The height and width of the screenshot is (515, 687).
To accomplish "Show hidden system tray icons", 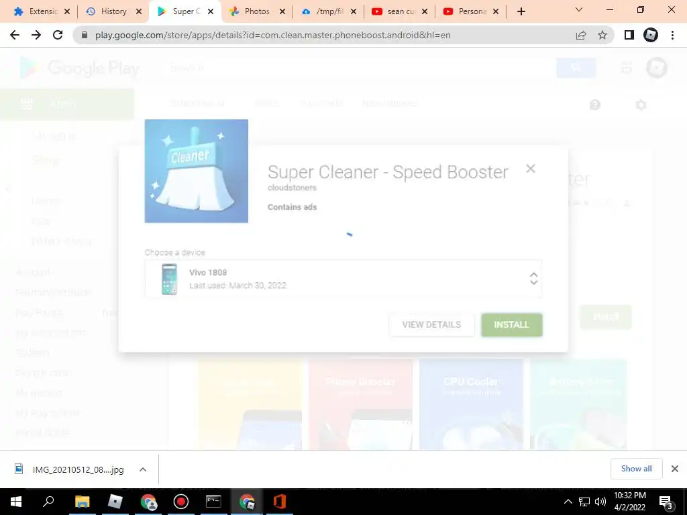I will point(568,502).
